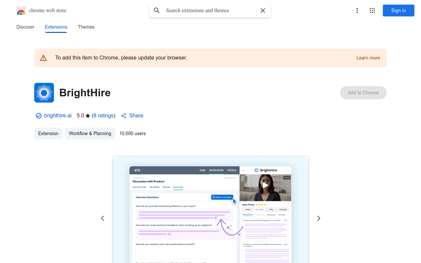
Task: Click the BrightHire title heading
Action: (85, 93)
